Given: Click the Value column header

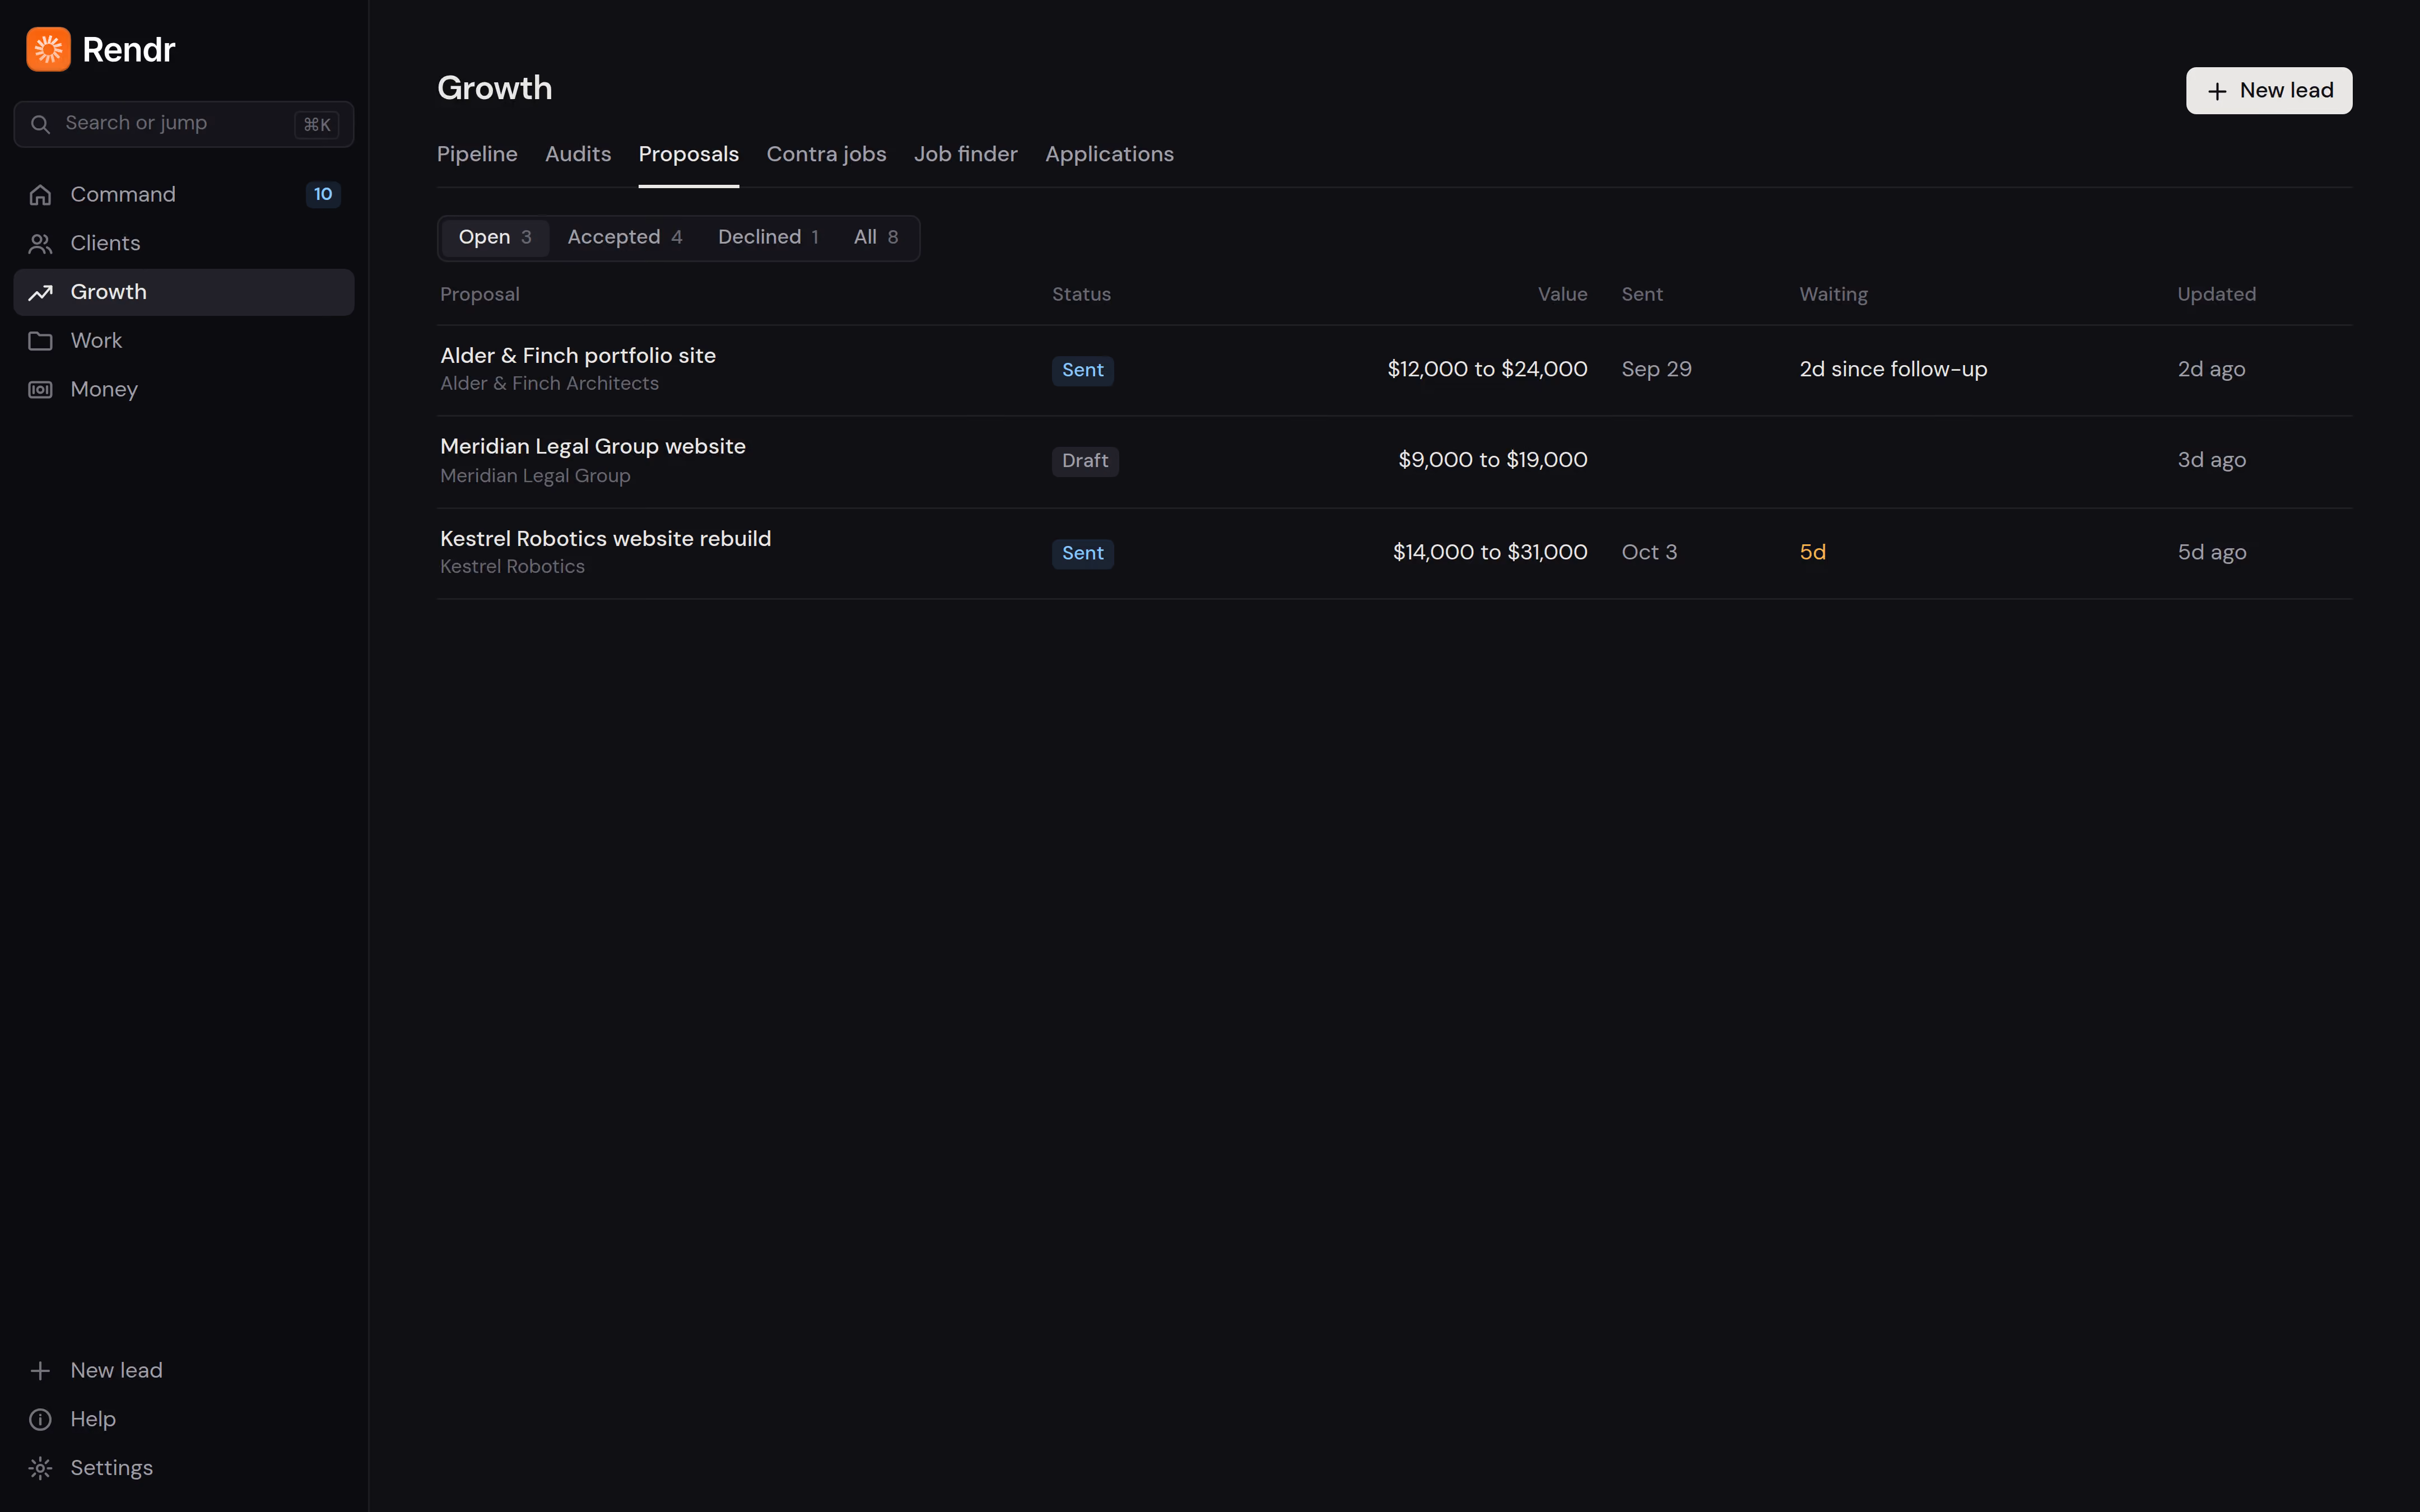Looking at the screenshot, I should click(1562, 294).
